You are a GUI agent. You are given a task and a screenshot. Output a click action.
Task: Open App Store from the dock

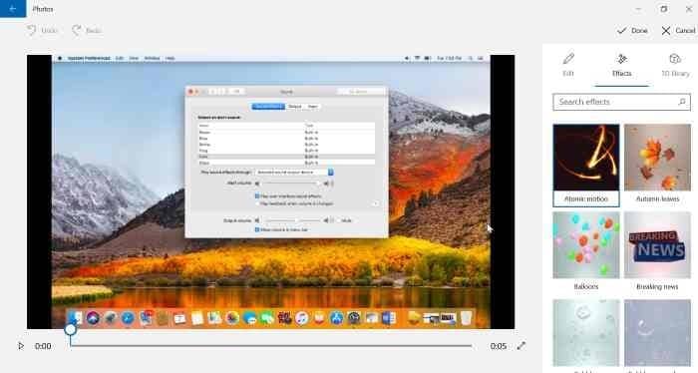(x=336, y=318)
